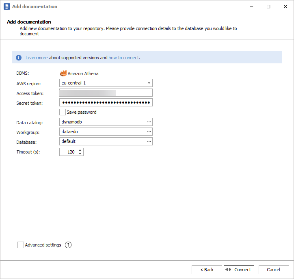Image resolution: width=294 pixels, height=279 pixels.
Task: Browse Database list with ellipsis button
Action: click(x=149, y=141)
